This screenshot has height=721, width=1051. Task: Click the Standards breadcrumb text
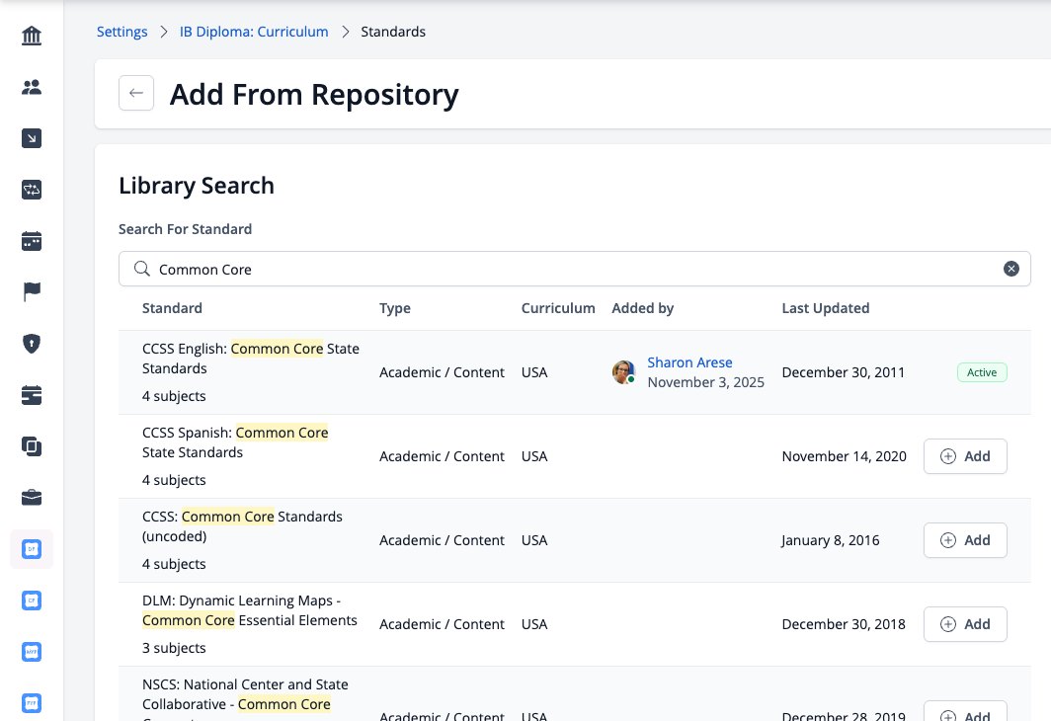point(393,32)
